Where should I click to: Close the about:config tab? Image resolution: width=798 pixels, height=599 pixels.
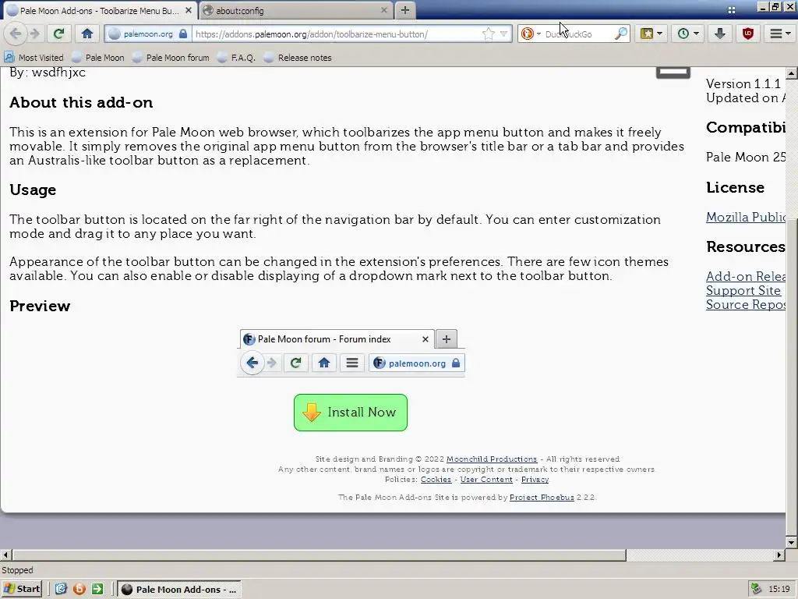point(383,10)
